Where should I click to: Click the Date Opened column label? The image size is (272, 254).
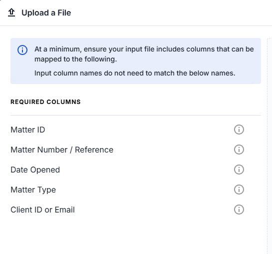pyautogui.click(x=35, y=169)
